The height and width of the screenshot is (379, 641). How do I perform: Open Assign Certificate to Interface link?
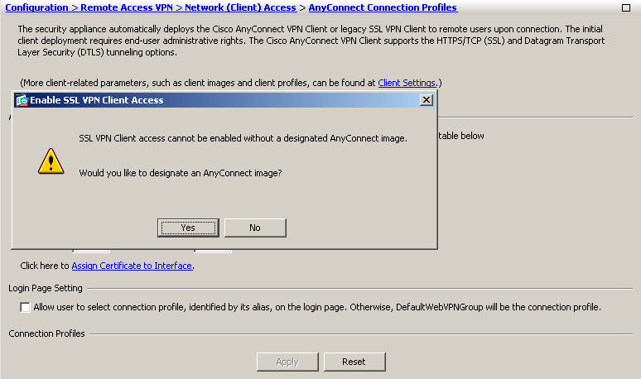132,266
